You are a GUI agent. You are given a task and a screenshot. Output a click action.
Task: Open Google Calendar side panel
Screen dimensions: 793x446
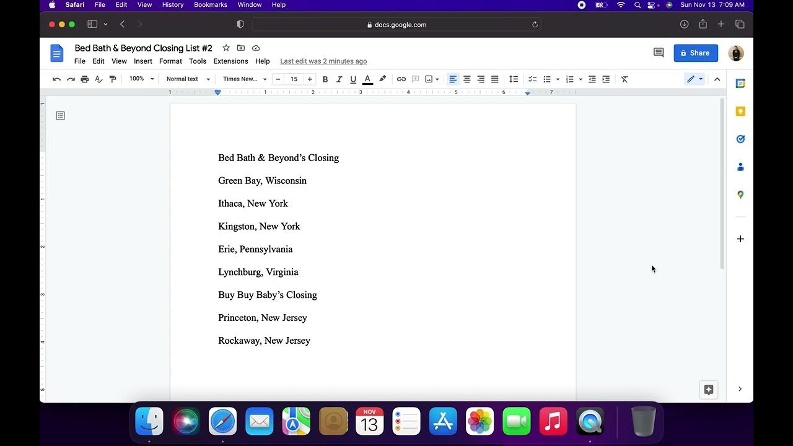[x=740, y=84]
